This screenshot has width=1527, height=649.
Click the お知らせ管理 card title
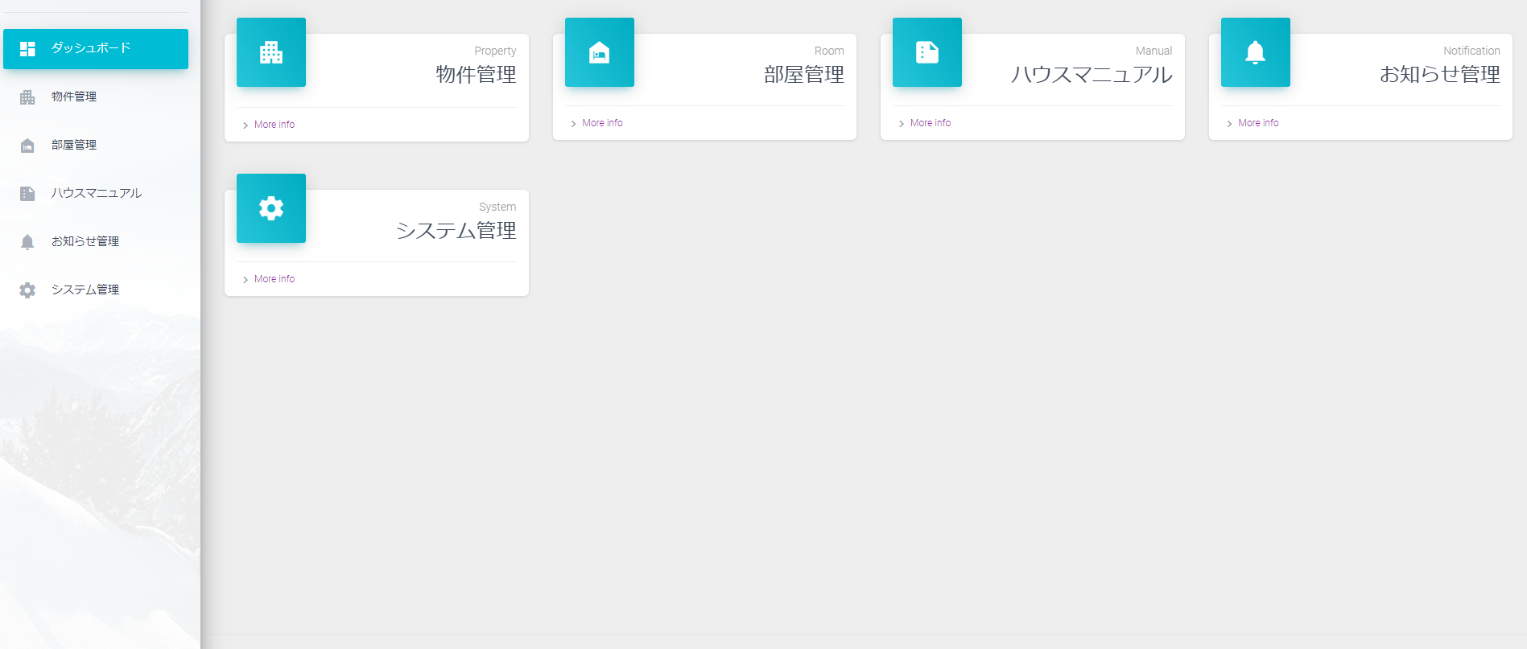pyautogui.click(x=1439, y=74)
